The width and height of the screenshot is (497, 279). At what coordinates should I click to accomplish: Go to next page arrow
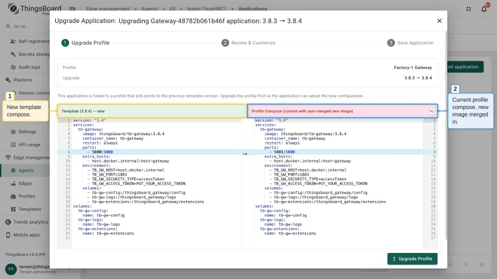tap(465, 265)
